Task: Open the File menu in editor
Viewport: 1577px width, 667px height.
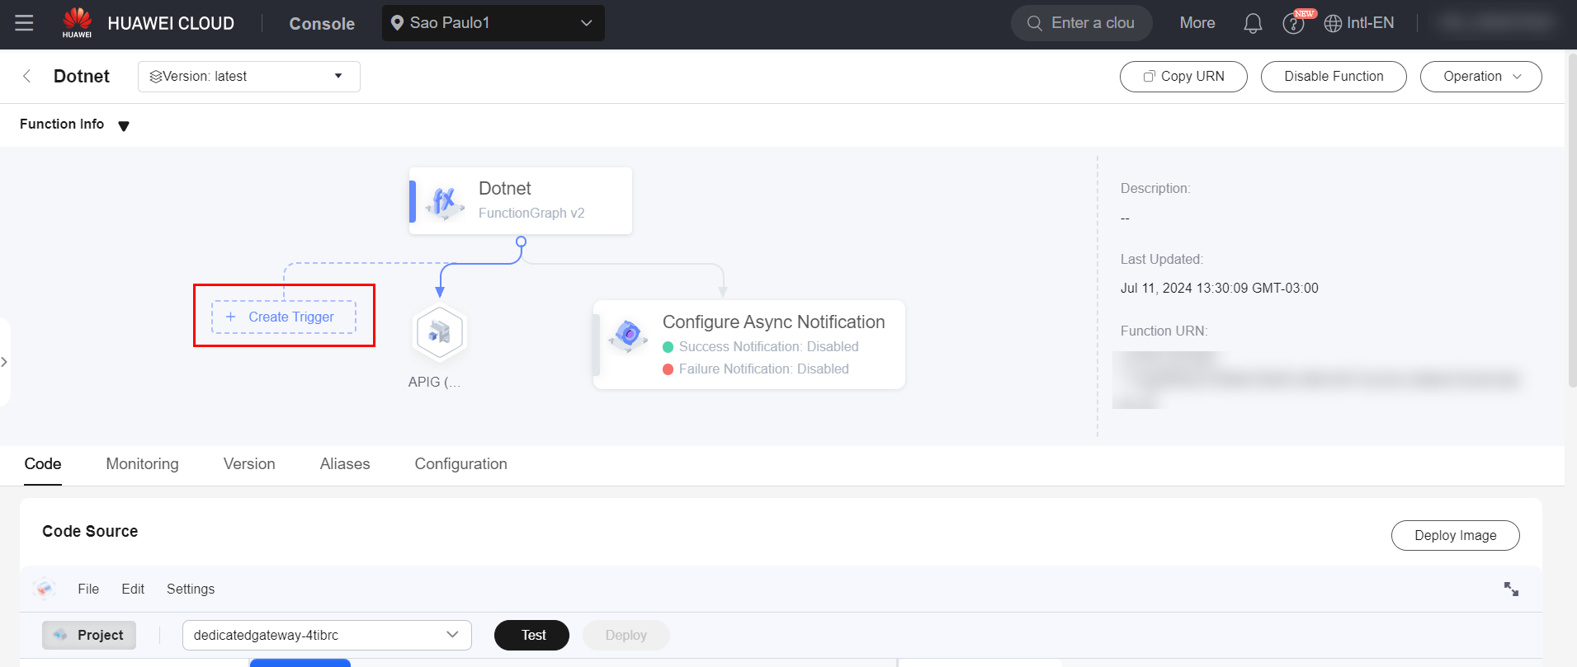Action: (88, 589)
